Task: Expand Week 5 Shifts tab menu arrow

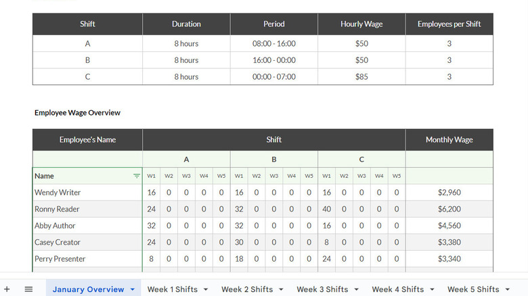Action: 507,290
